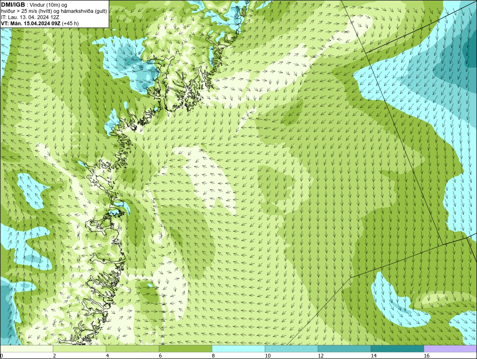This screenshot has width=477, height=359.
Task: Click the 4–6 m/s green swatch
Action: pos(132,349)
